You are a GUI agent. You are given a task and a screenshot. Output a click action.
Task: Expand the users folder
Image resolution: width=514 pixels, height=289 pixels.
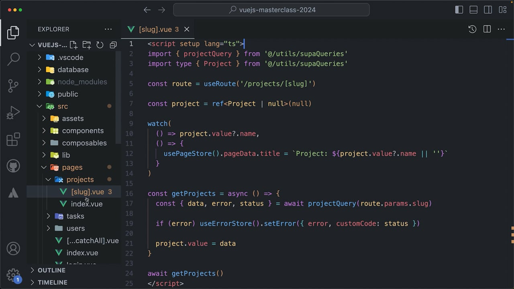(48, 228)
